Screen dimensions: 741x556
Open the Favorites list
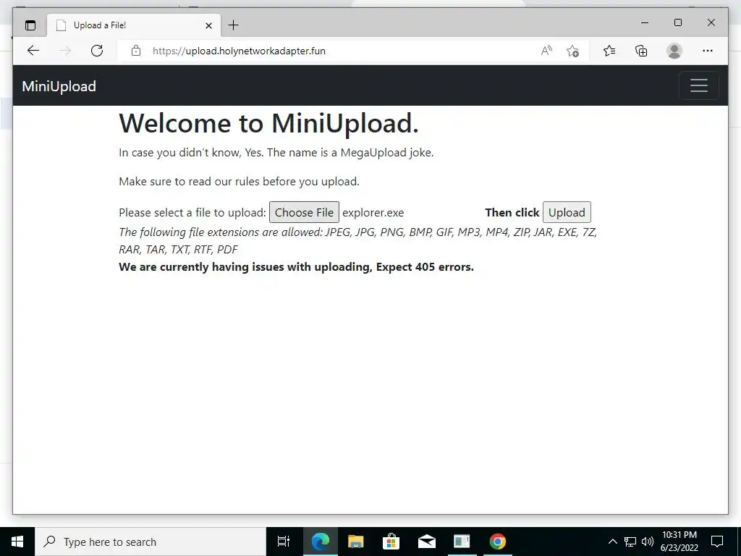coord(609,51)
